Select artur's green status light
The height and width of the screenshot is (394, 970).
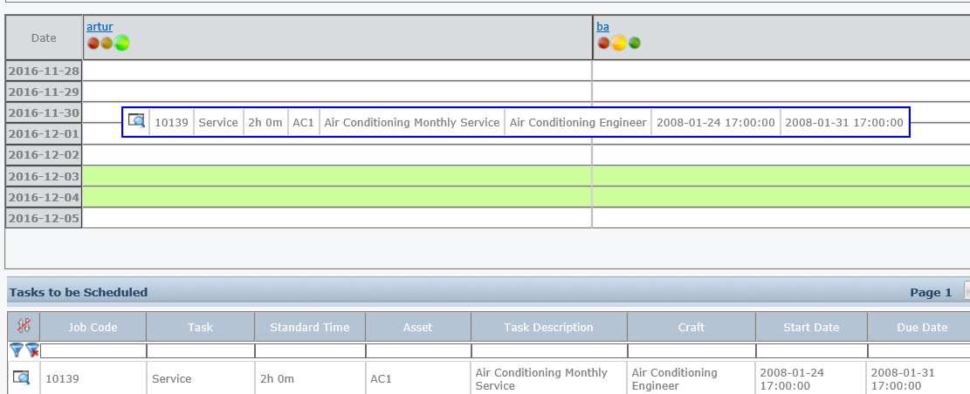[x=121, y=43]
